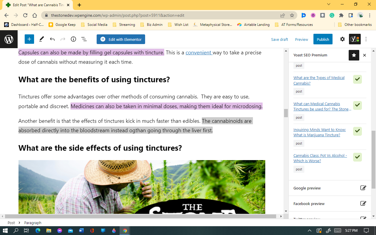Open the Chrome extensions puzzle icon

point(341,15)
